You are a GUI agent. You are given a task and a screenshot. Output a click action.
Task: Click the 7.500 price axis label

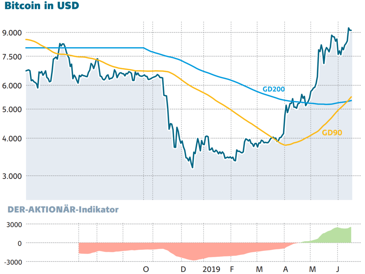click(x=12, y=57)
